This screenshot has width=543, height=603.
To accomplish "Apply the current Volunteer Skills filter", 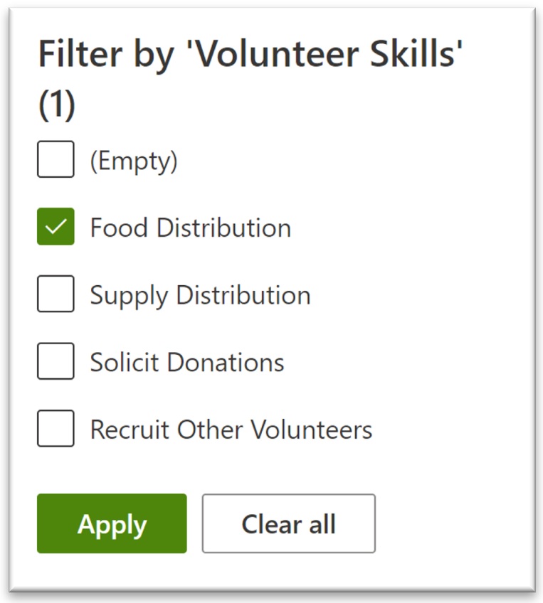I will 111,523.
